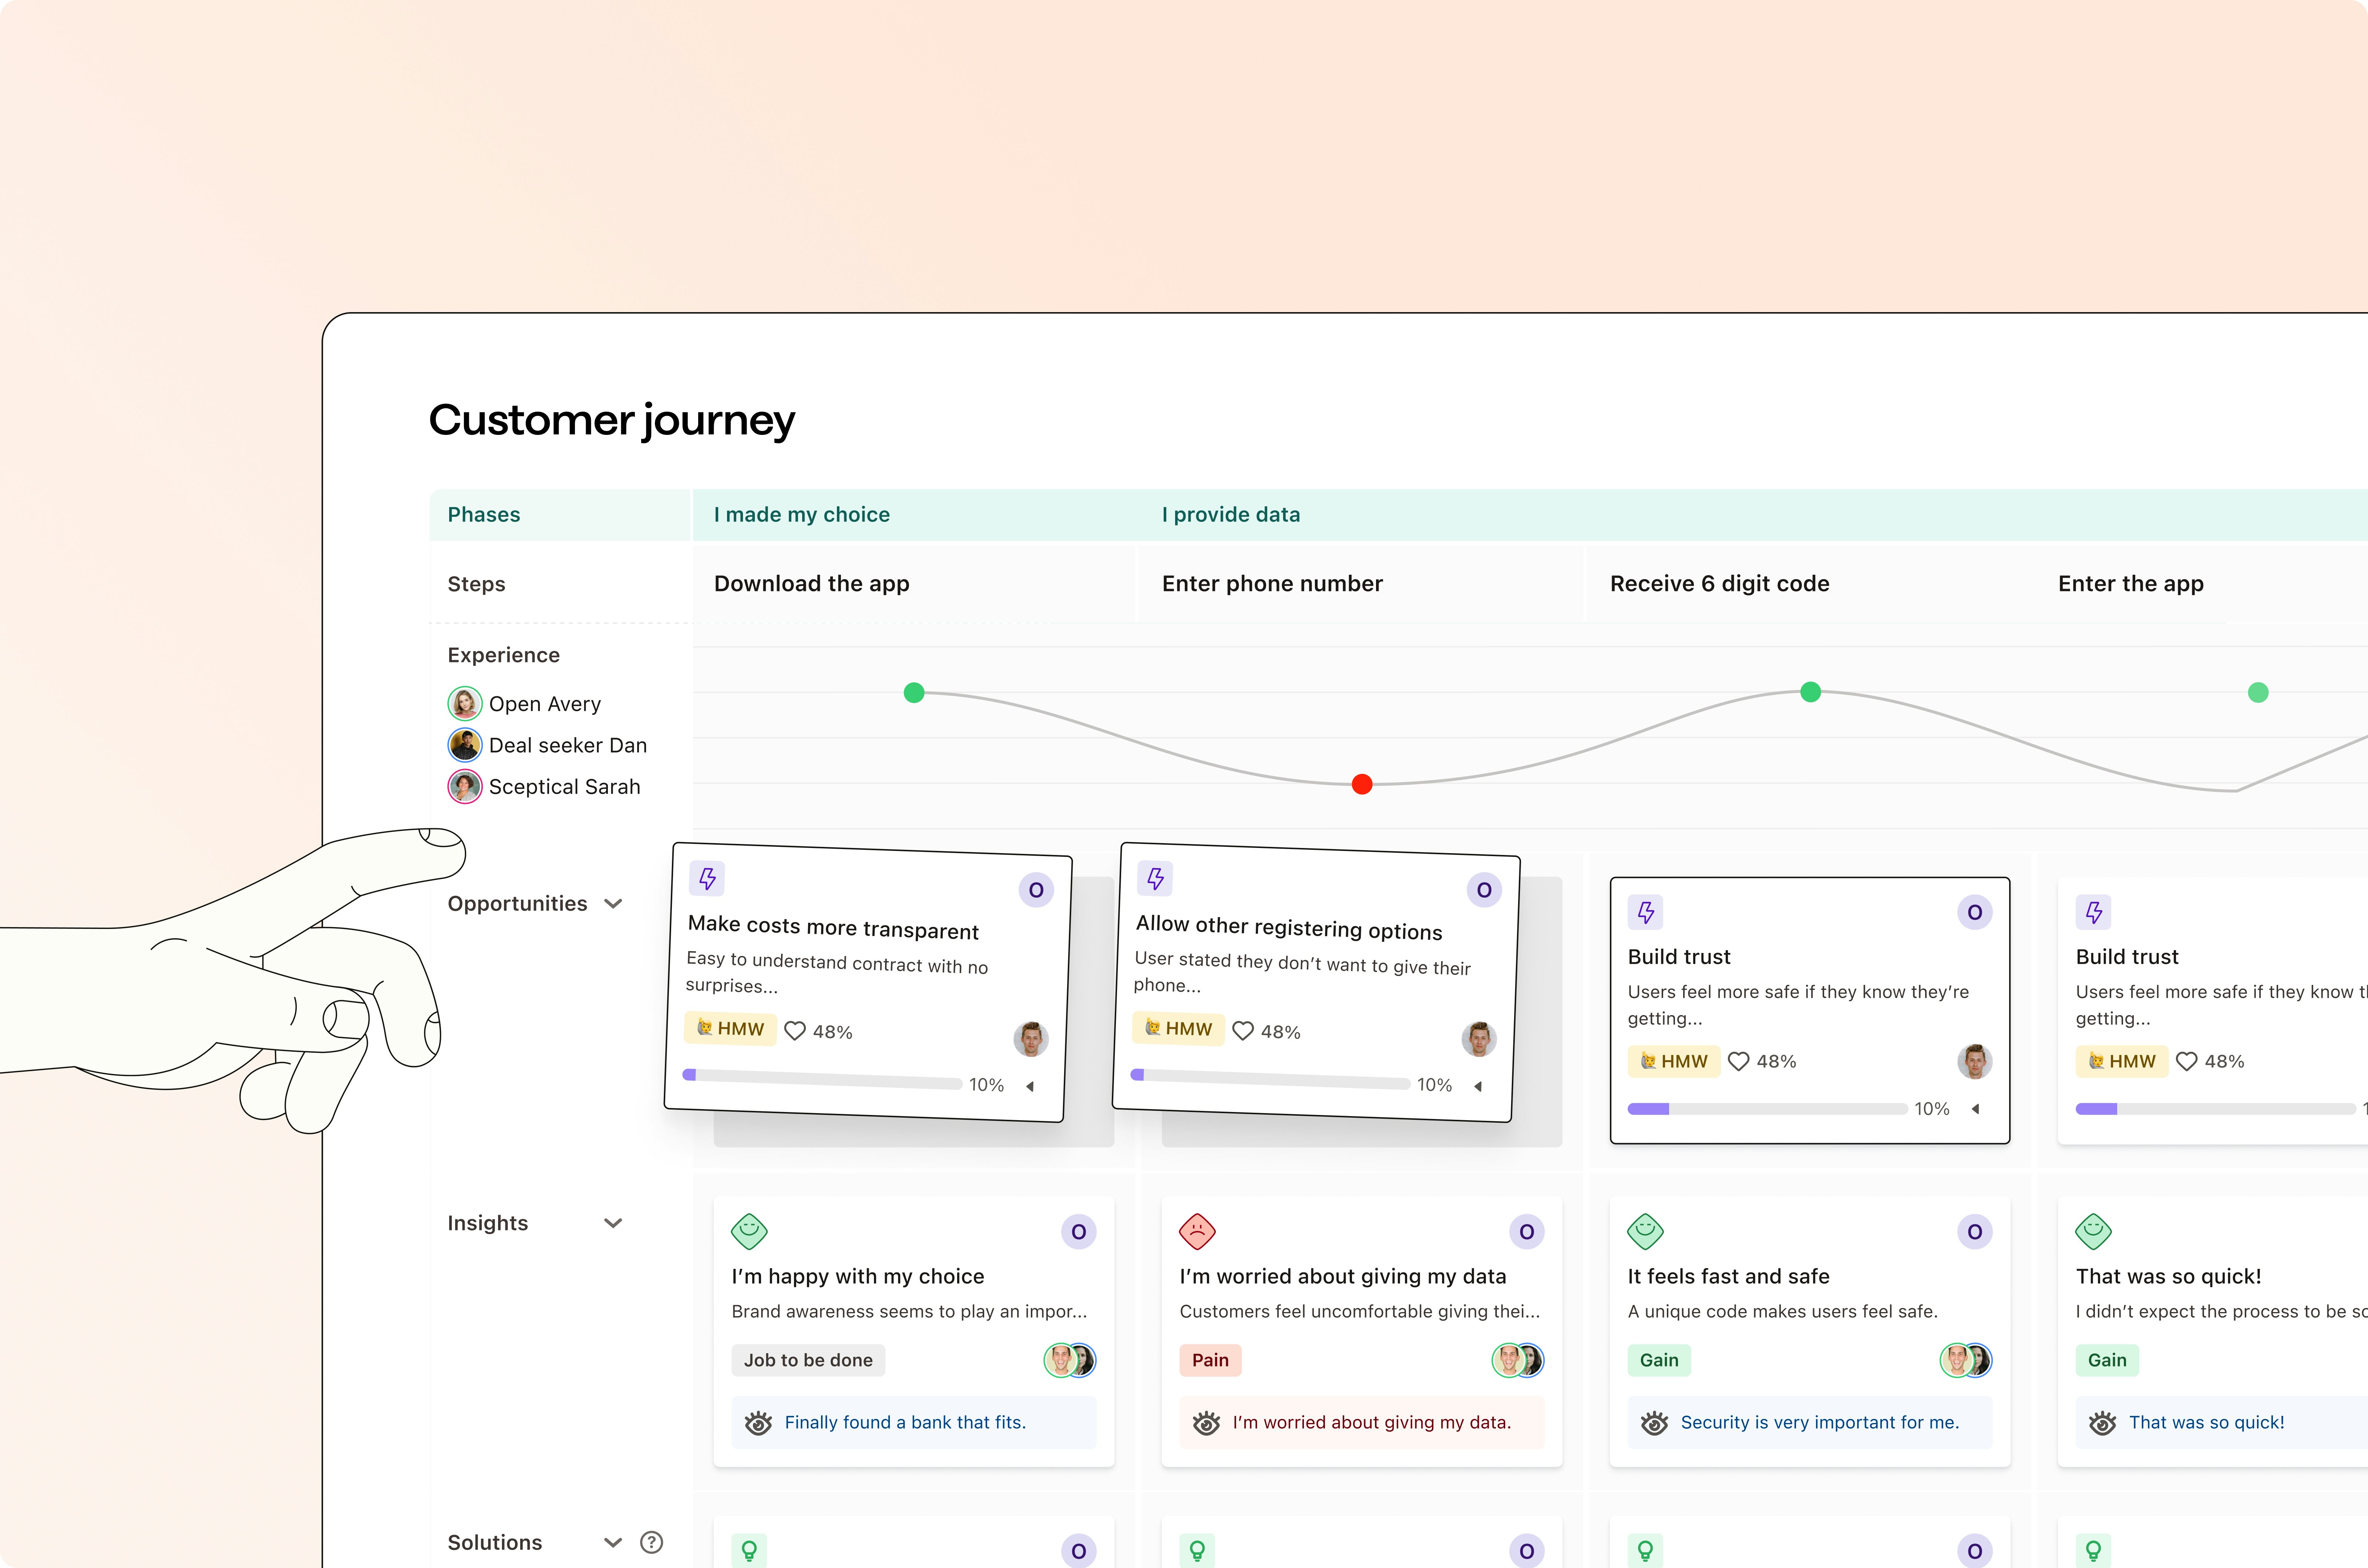Viewport: 2368px width, 1568px height.
Task: Click O badge on I'm happy with my choice card
Action: (1079, 1232)
